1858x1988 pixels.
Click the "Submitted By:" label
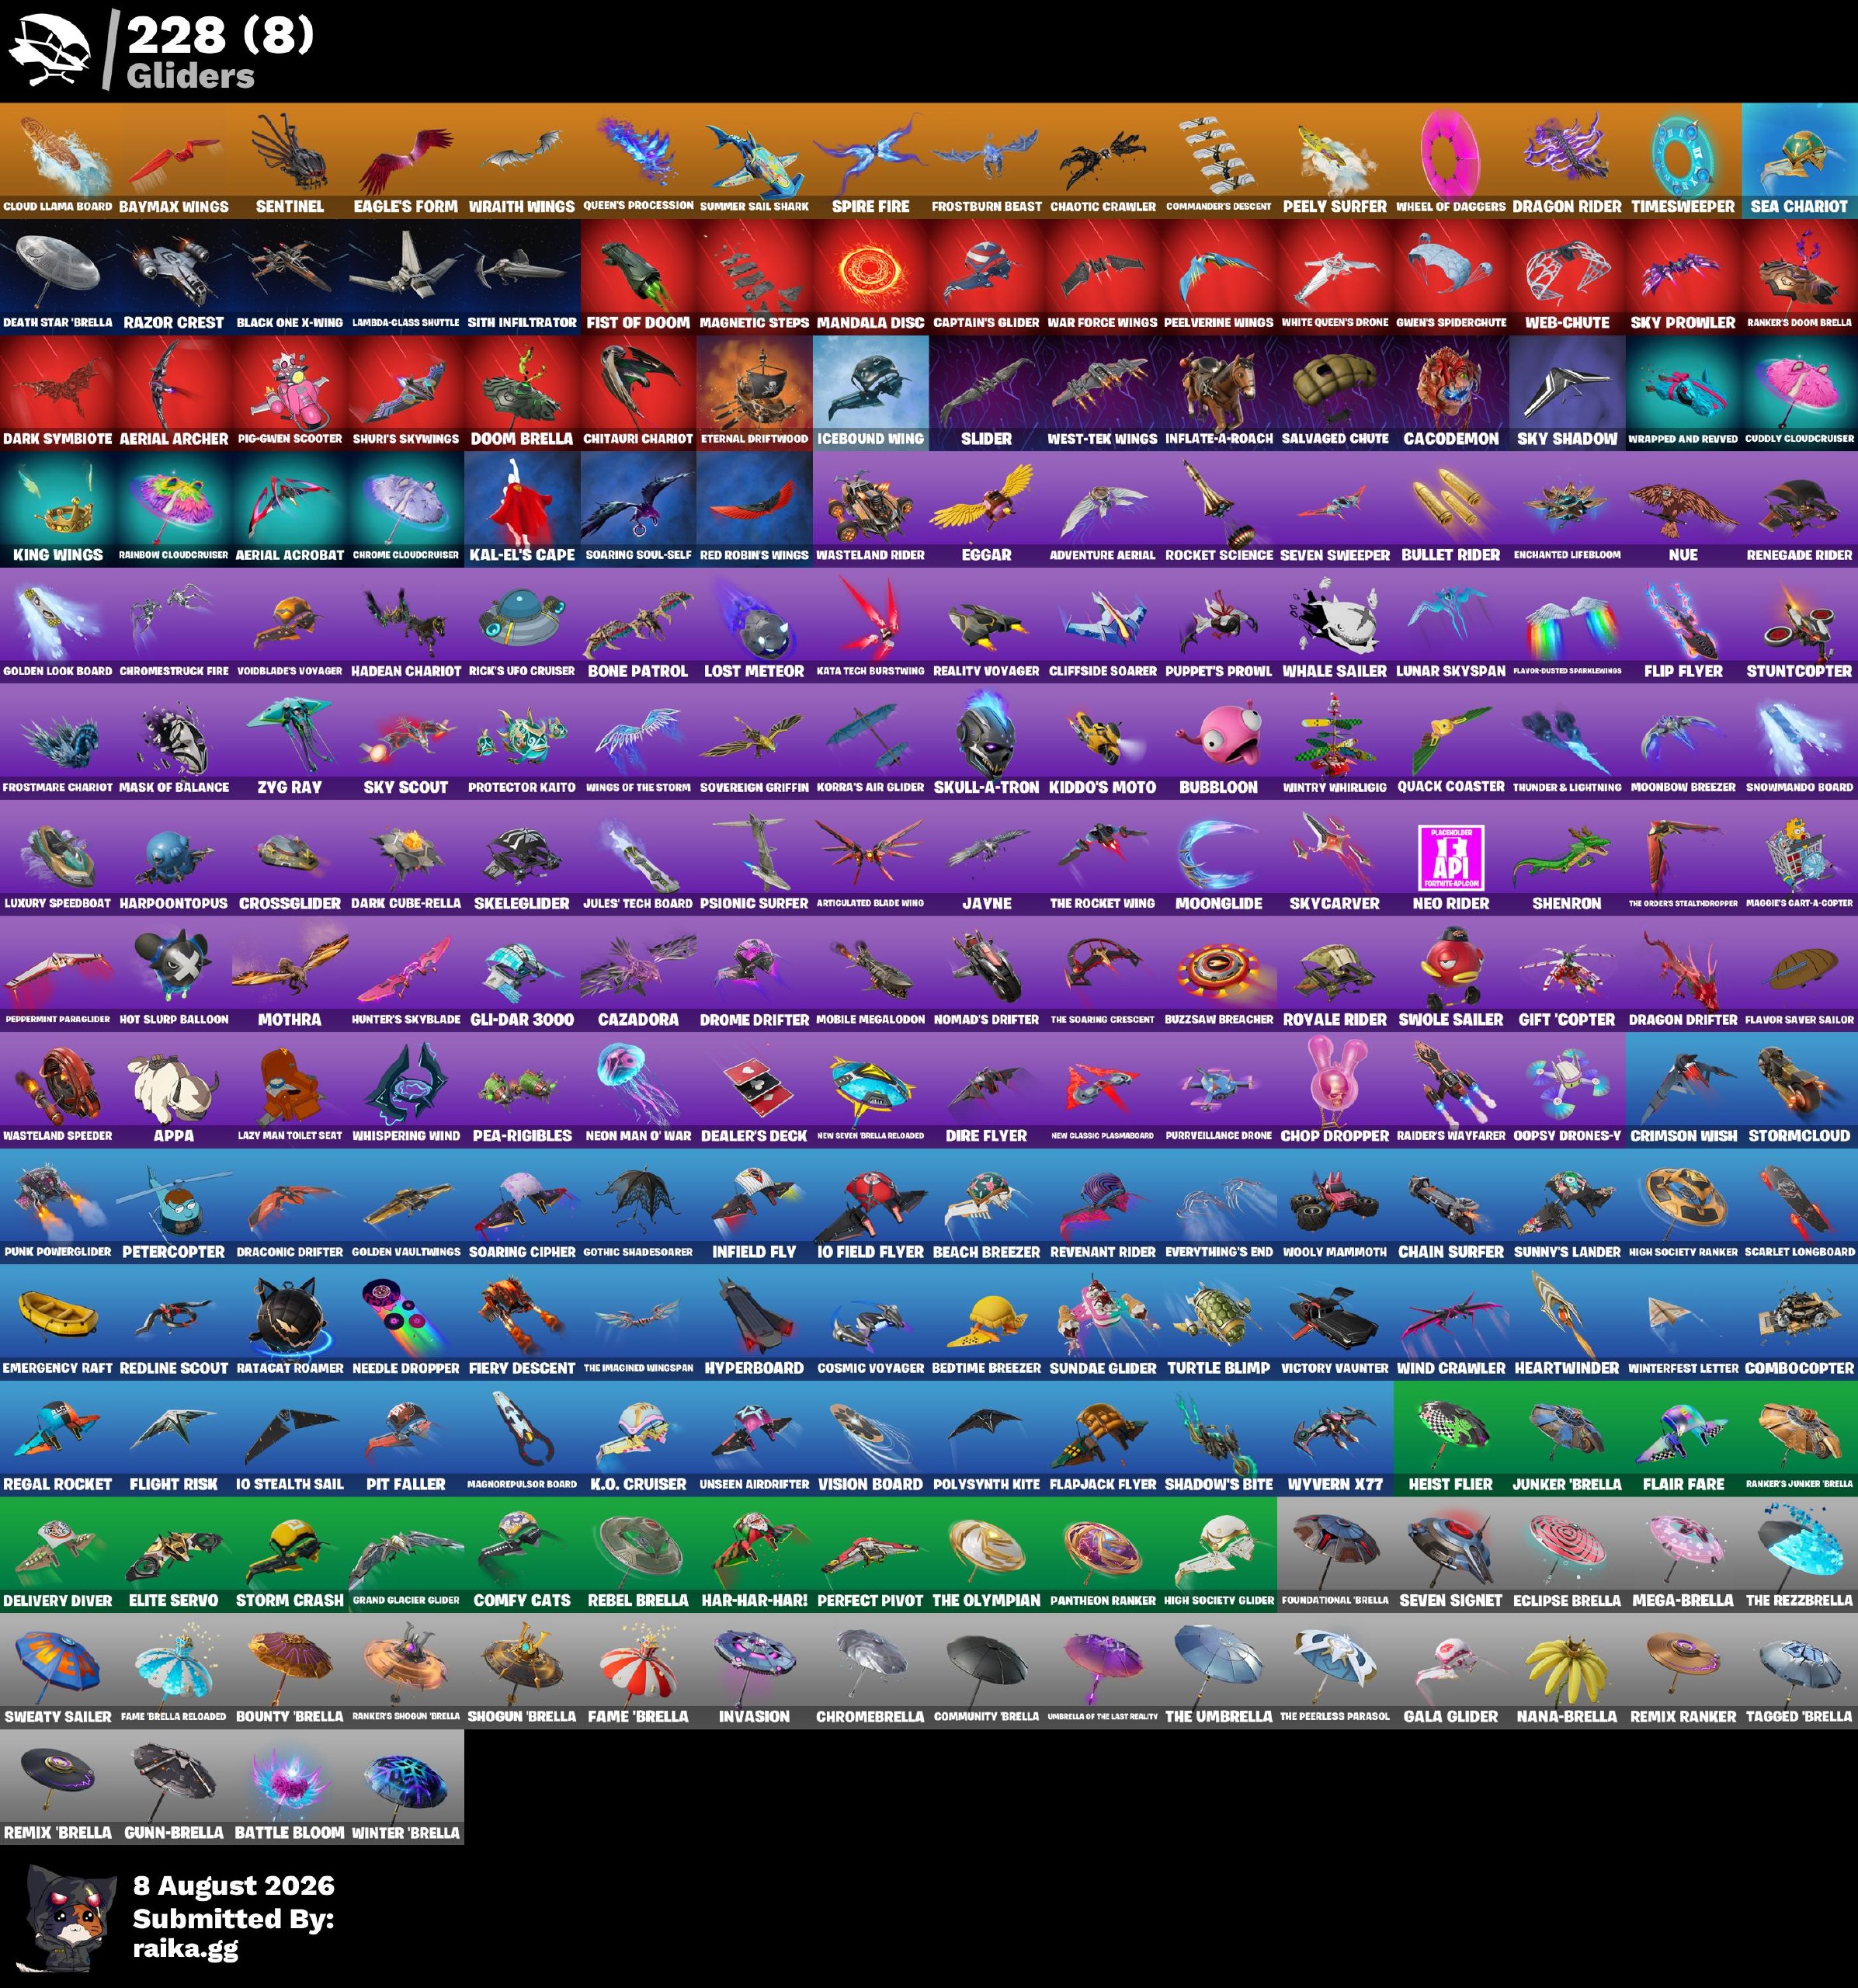[234, 1919]
